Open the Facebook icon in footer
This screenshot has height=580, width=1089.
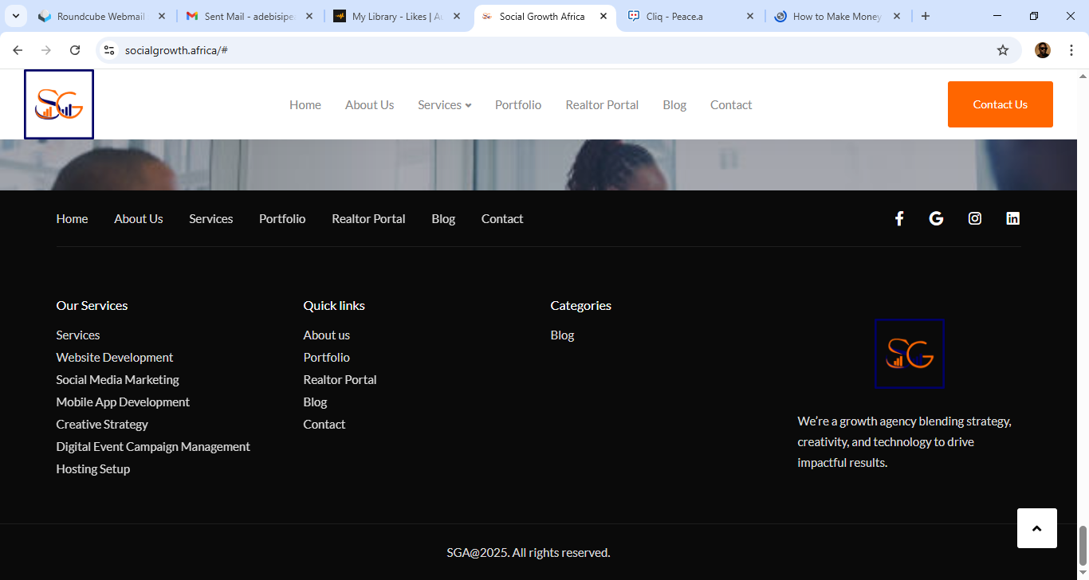[x=898, y=218]
